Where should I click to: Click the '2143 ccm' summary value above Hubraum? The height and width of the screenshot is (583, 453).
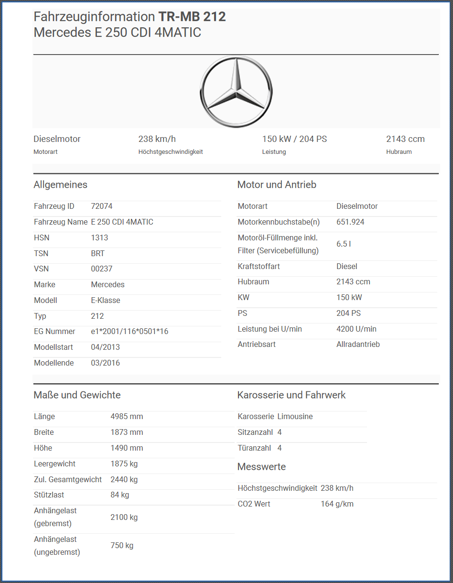(x=405, y=139)
